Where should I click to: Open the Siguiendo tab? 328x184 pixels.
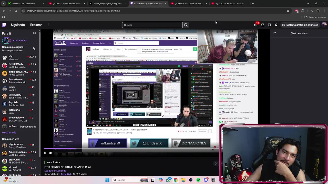coord(18,25)
